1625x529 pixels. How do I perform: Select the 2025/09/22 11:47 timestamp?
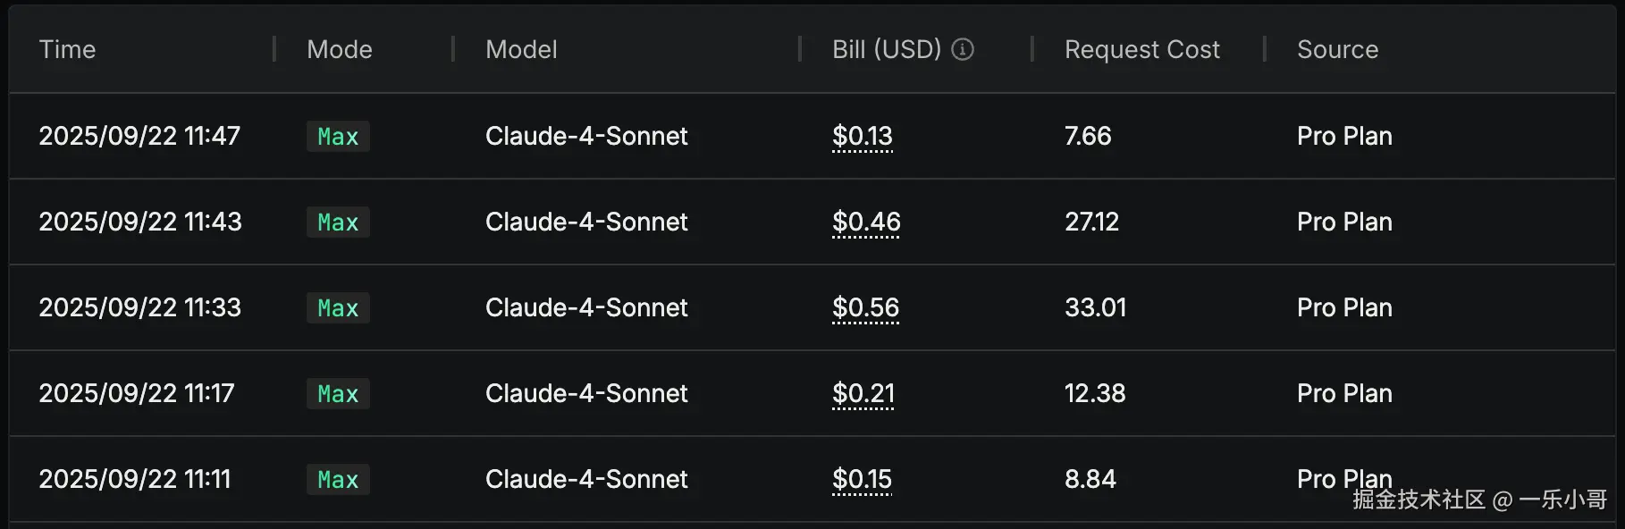(139, 136)
